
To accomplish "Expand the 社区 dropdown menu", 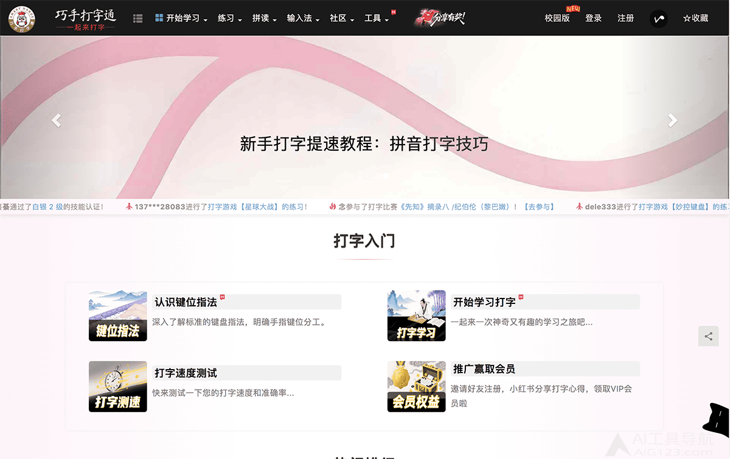I will [x=342, y=18].
